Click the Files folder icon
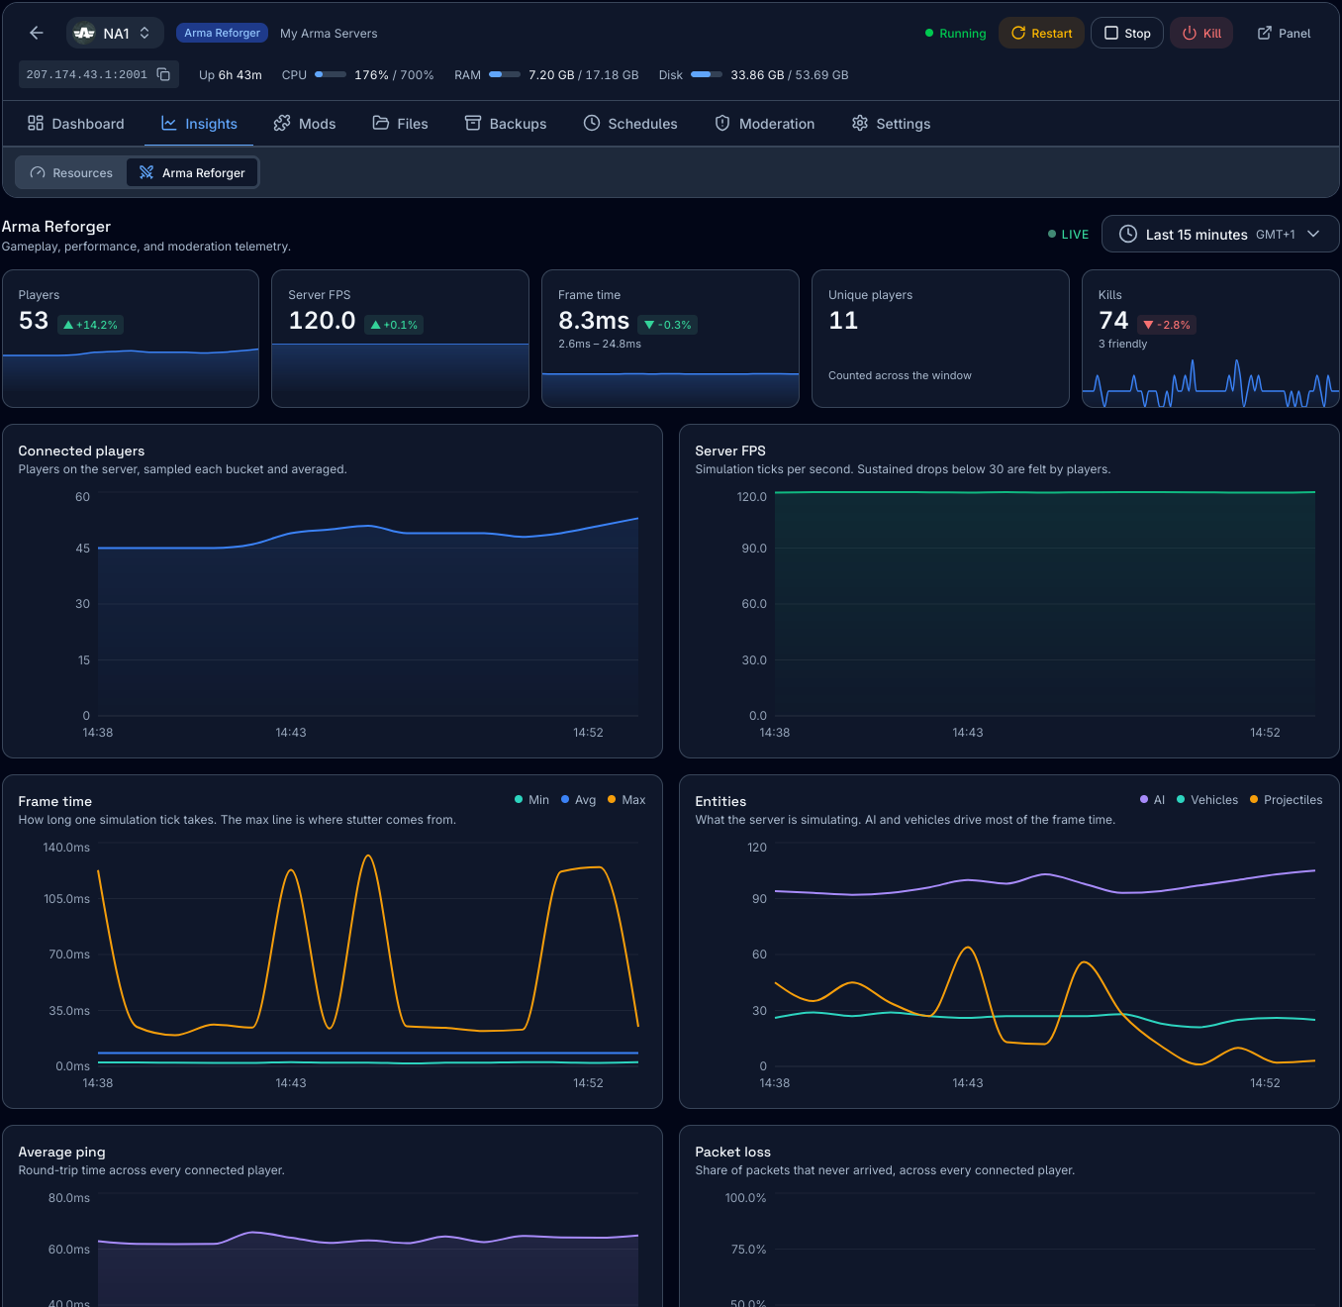Screen dimensions: 1342x1307 [x=380, y=123]
